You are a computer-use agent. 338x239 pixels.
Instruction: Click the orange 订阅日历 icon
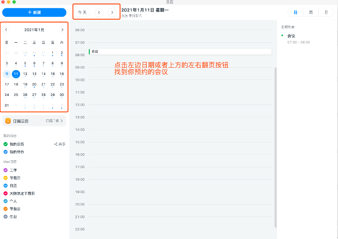pyautogui.click(x=8, y=121)
